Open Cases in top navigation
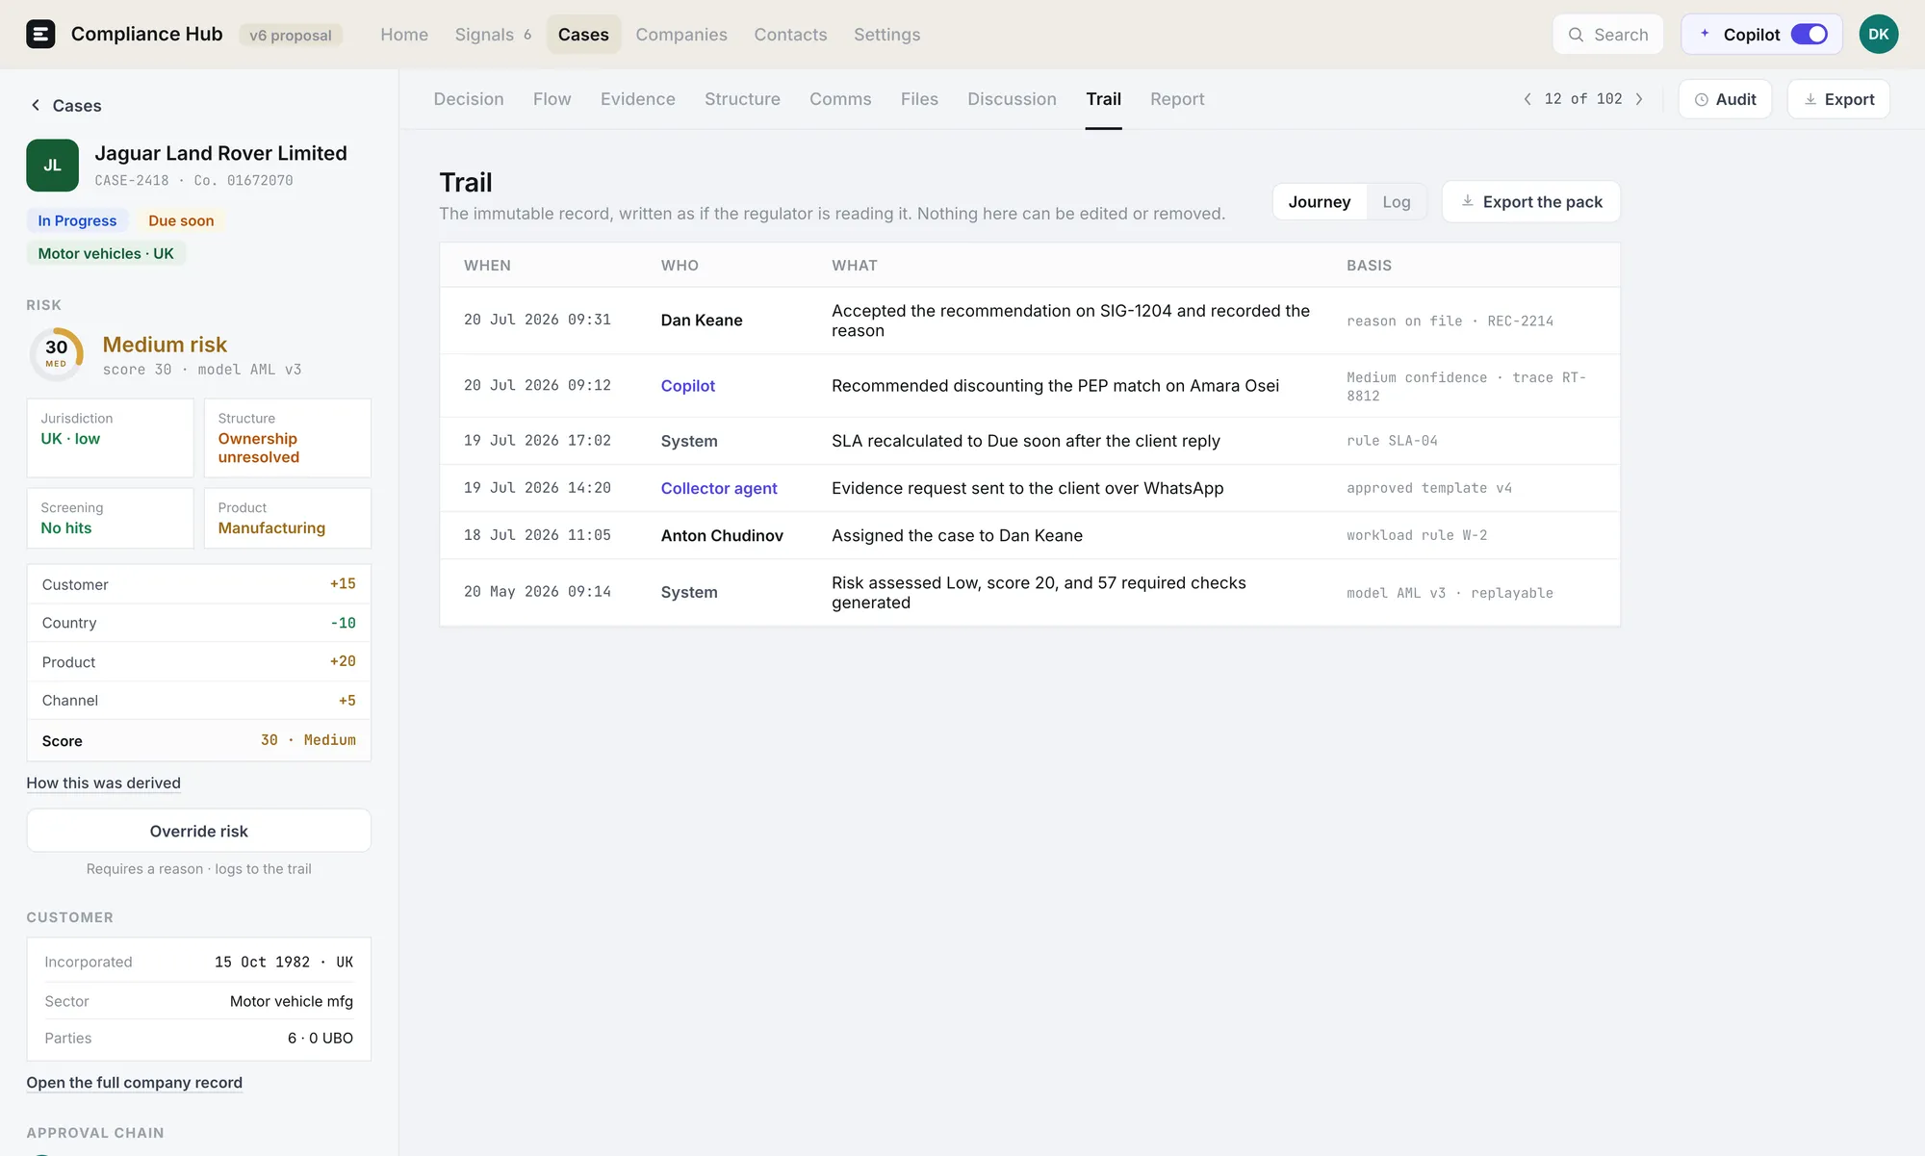Screen dimensions: 1925x1156 (583, 35)
